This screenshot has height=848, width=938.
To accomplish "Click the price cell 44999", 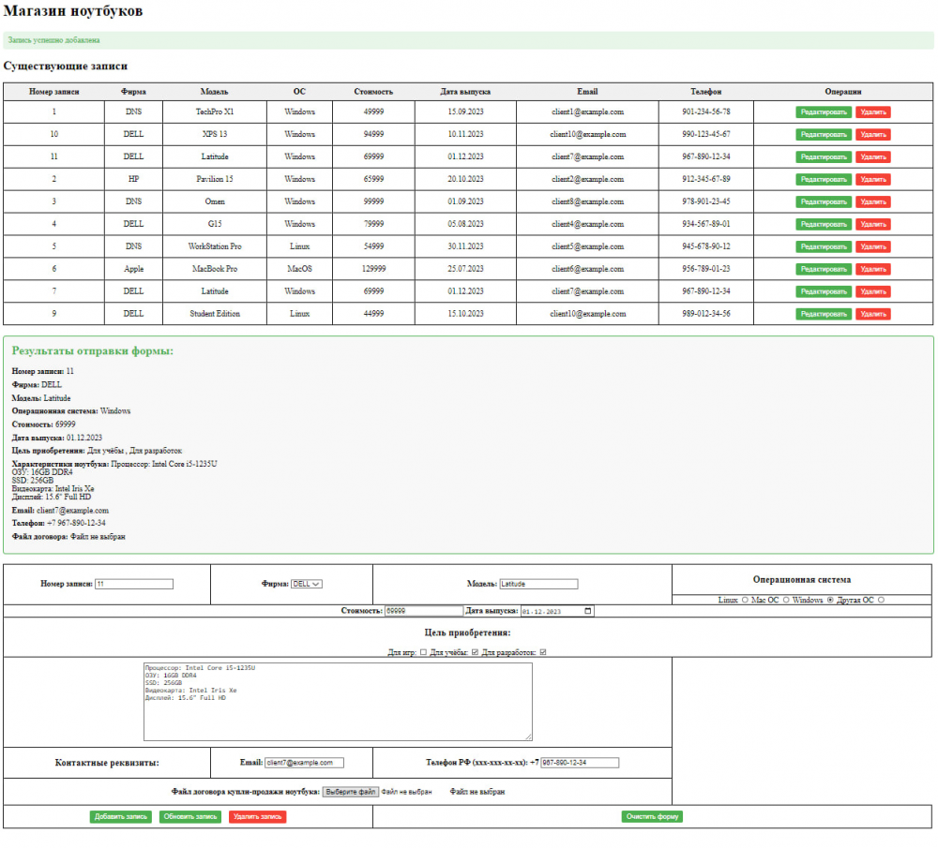I will click(373, 314).
